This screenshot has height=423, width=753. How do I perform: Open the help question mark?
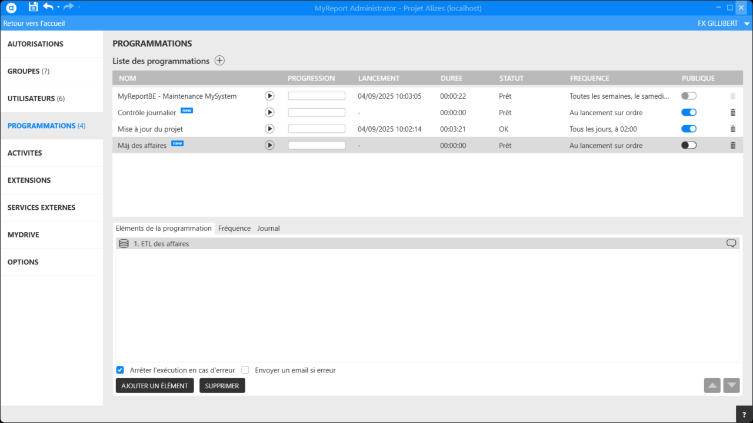click(744, 414)
